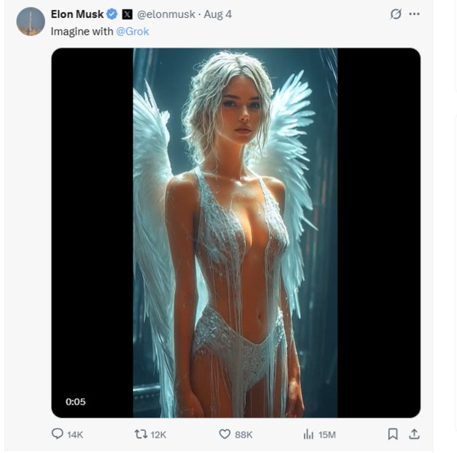
Task: Open the Aug 4 timestamp link
Action: 217,14
